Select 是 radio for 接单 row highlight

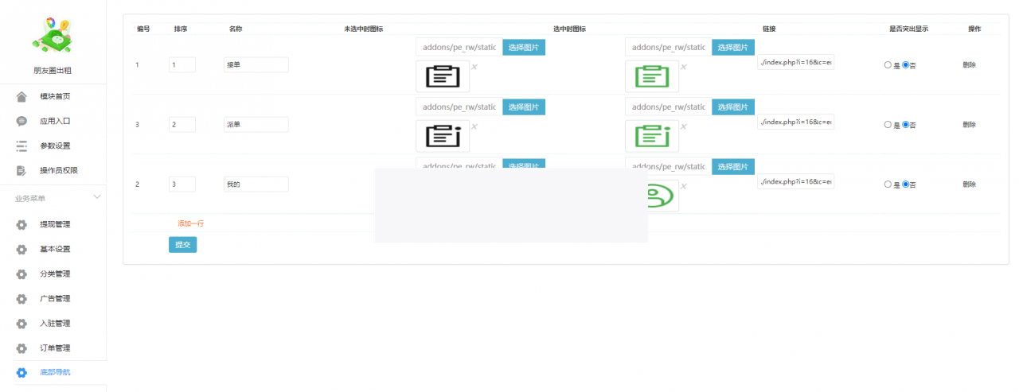(888, 65)
